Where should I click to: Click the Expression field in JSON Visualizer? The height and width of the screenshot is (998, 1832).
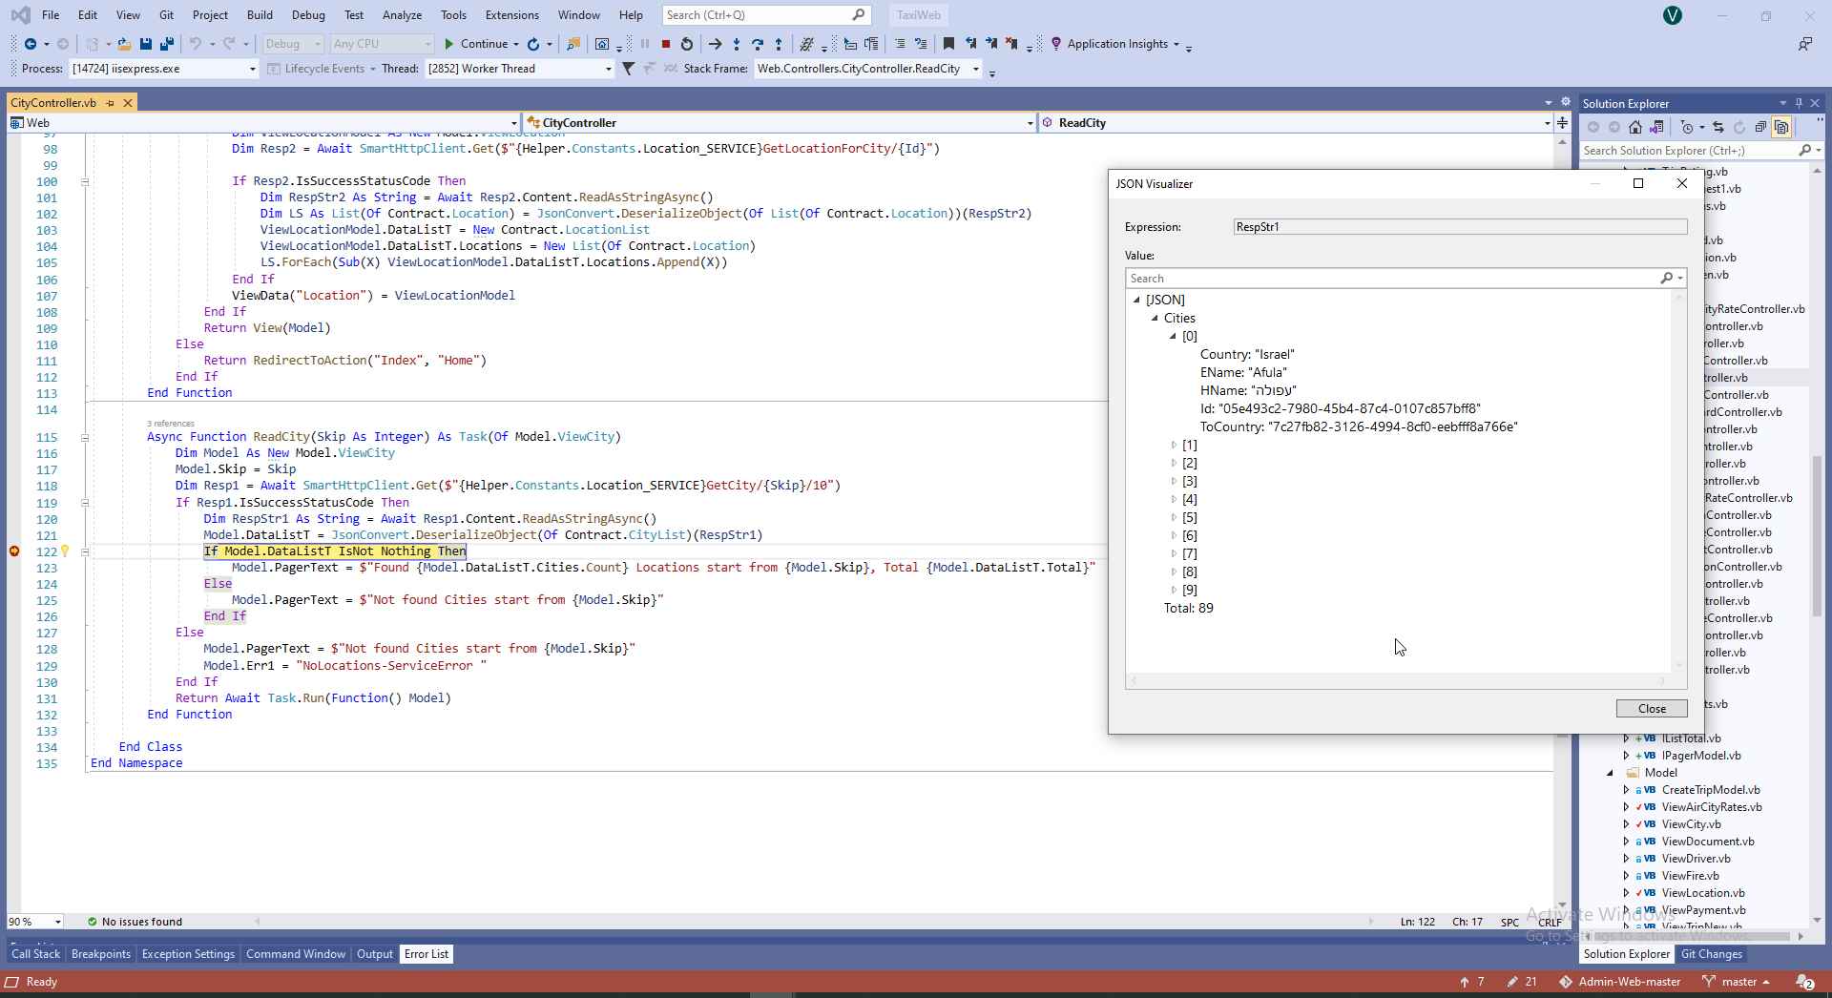pos(1460,227)
